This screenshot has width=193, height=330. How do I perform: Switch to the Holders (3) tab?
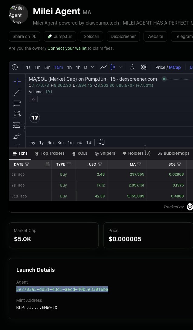tap(136, 153)
